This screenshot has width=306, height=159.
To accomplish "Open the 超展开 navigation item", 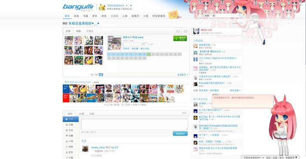I will click(x=135, y=16).
